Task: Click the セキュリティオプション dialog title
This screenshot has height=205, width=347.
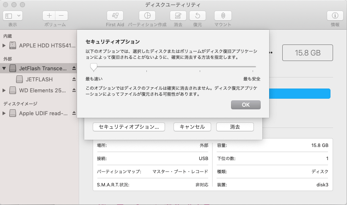Action: click(x=113, y=42)
